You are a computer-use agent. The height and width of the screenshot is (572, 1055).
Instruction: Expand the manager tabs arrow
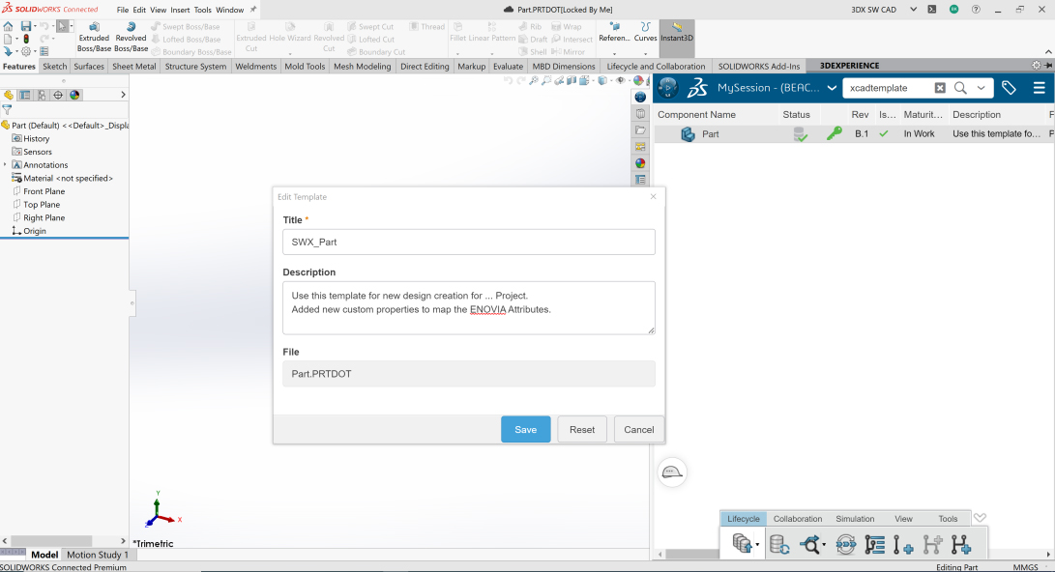pos(123,95)
